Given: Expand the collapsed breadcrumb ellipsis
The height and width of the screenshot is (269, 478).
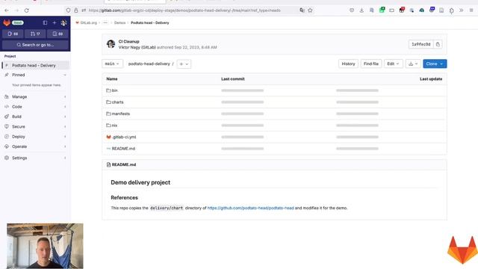Looking at the screenshot, I should pos(105,23).
